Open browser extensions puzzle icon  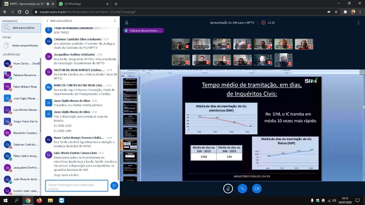[x=345, y=12]
